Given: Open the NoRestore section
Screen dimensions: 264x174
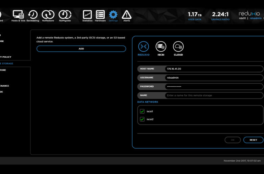Looking at the screenshot, I should [48, 16].
